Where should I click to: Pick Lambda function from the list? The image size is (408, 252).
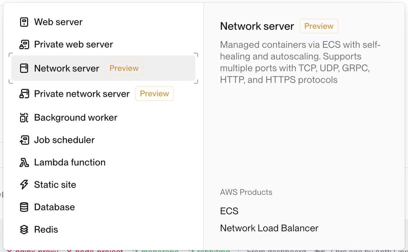coord(70,162)
